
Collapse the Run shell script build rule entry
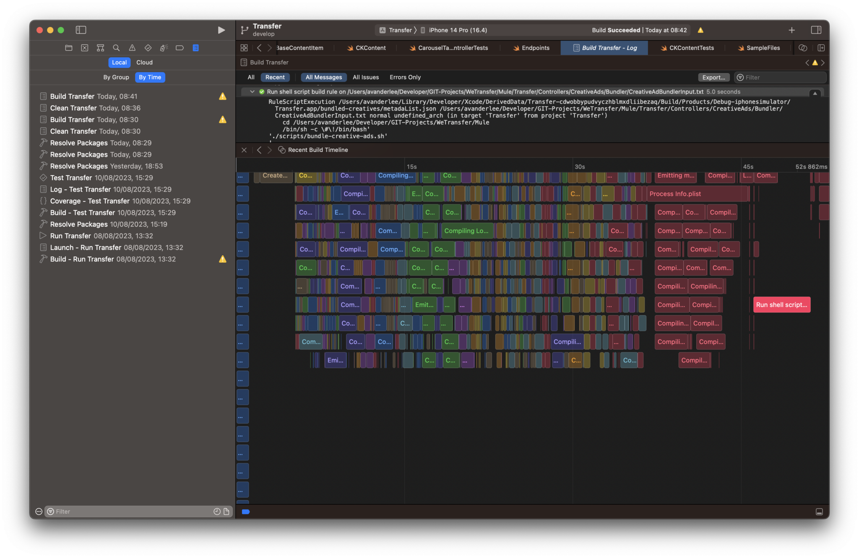252,92
